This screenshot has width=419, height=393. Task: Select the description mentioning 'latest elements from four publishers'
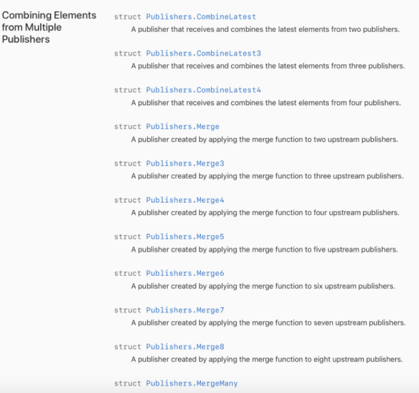266,103
